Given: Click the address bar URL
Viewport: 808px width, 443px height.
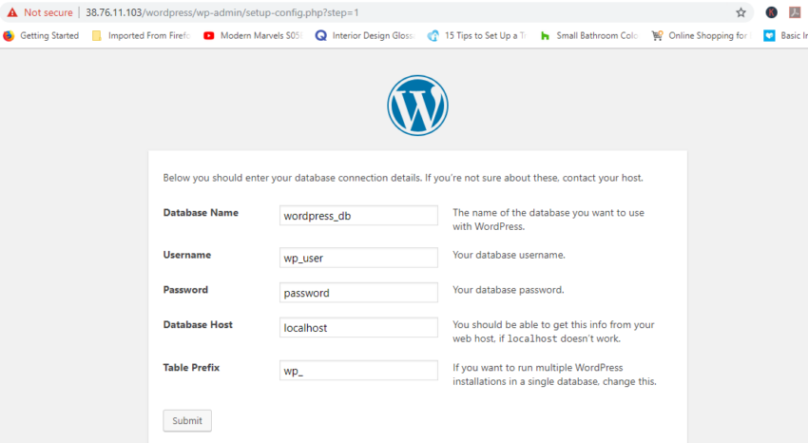Looking at the screenshot, I should [222, 13].
